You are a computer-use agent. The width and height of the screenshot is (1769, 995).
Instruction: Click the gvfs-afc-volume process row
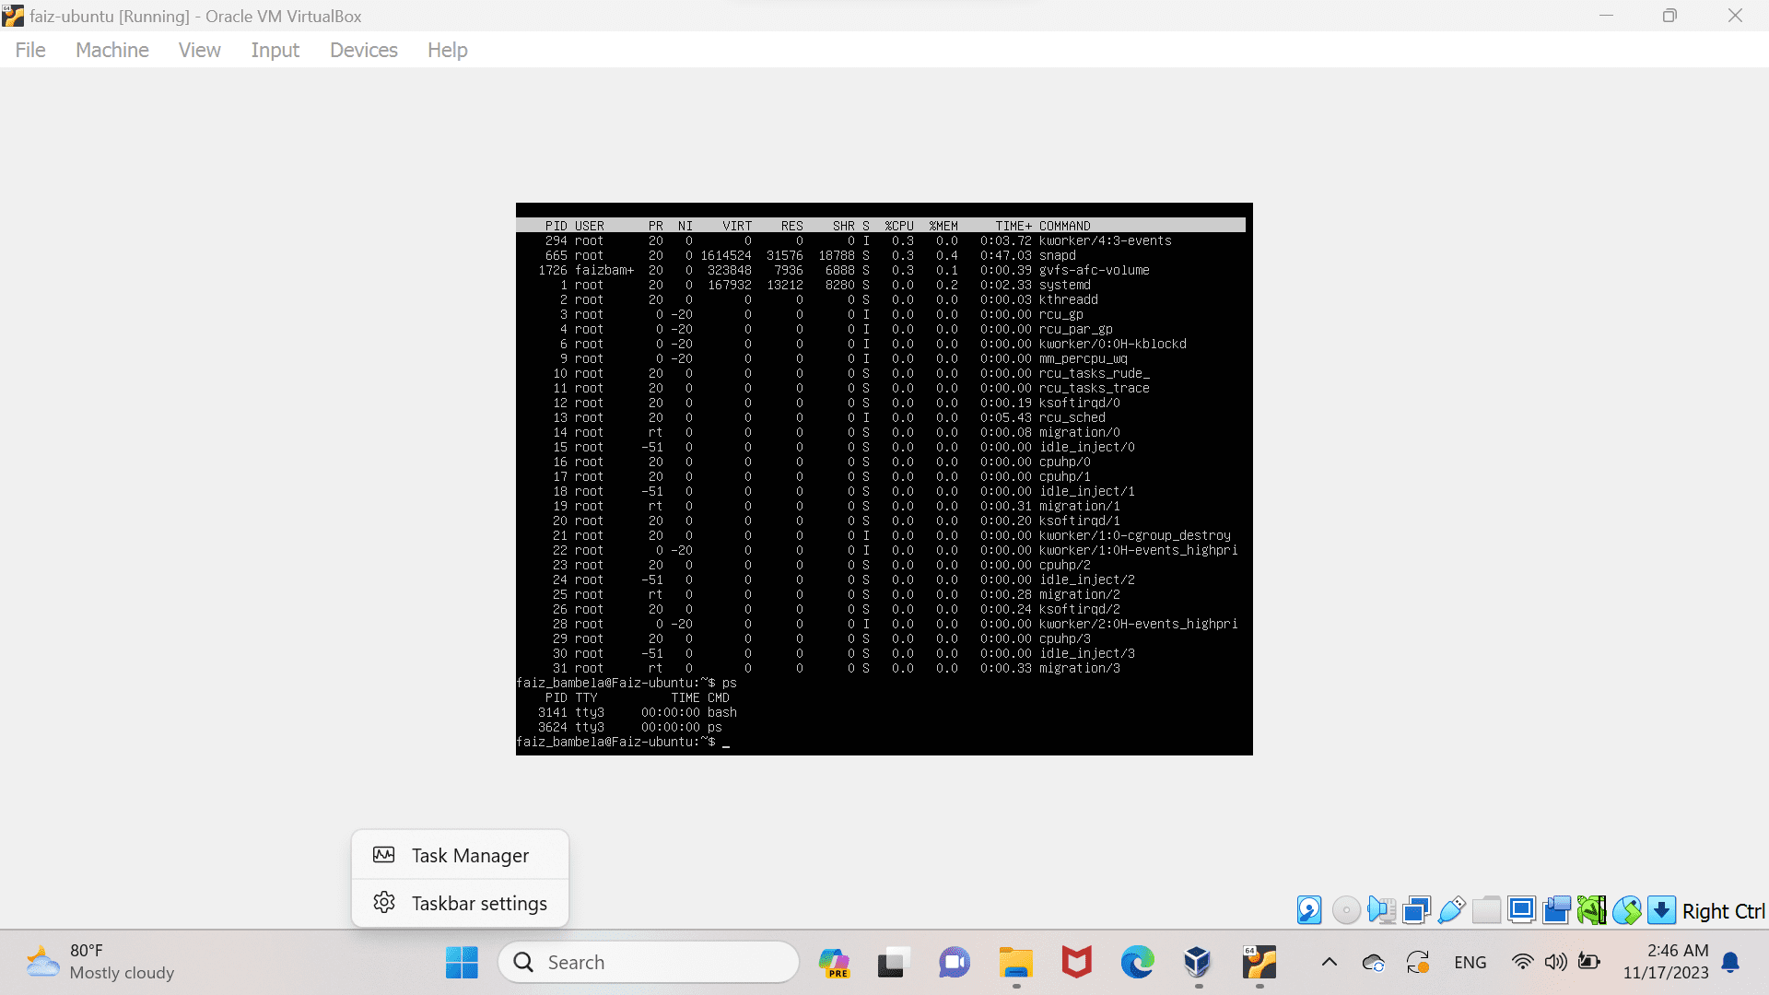pyautogui.click(x=881, y=270)
